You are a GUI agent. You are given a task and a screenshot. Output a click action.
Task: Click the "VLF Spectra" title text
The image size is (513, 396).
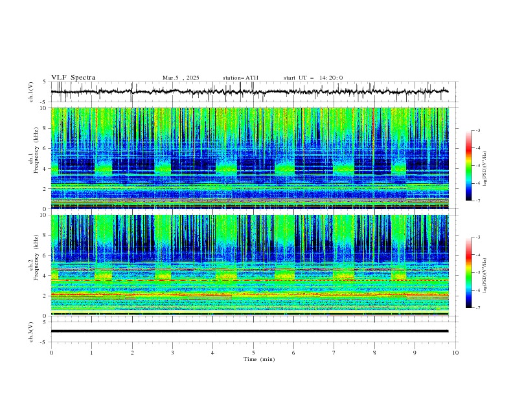[73, 78]
